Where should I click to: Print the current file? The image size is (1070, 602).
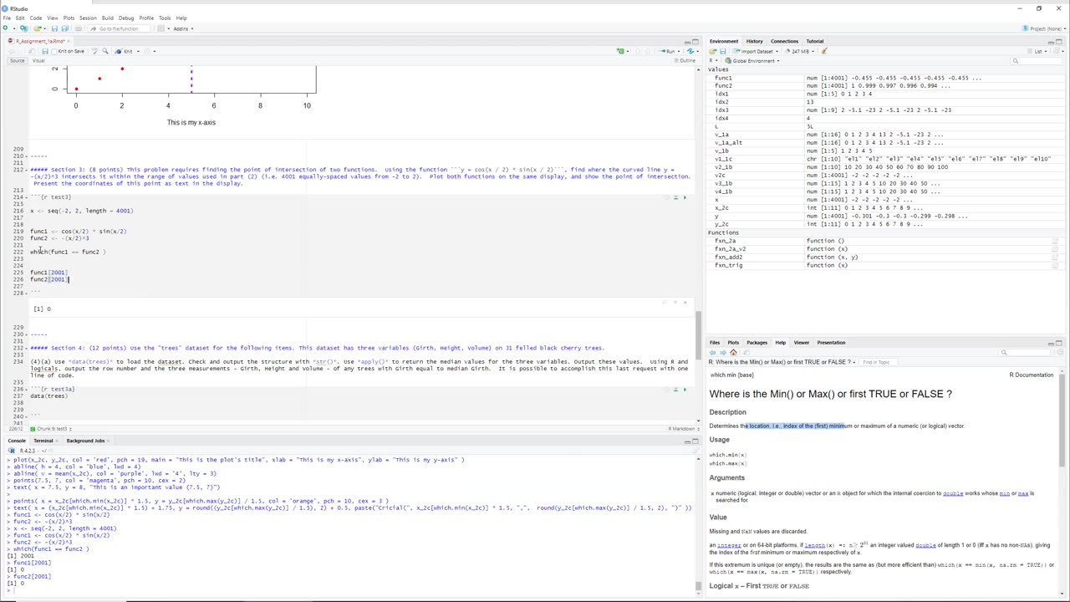[x=78, y=28]
